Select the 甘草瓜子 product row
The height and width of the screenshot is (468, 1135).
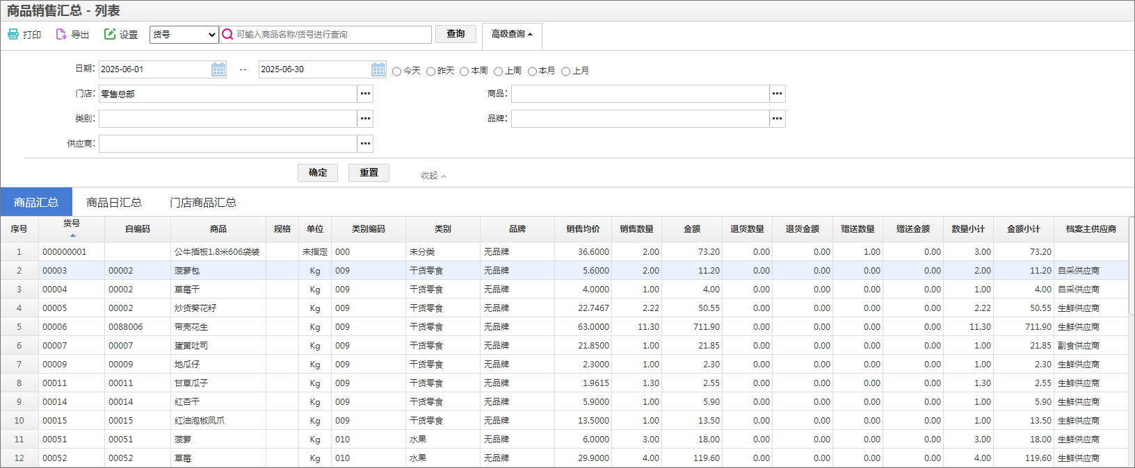click(564, 383)
